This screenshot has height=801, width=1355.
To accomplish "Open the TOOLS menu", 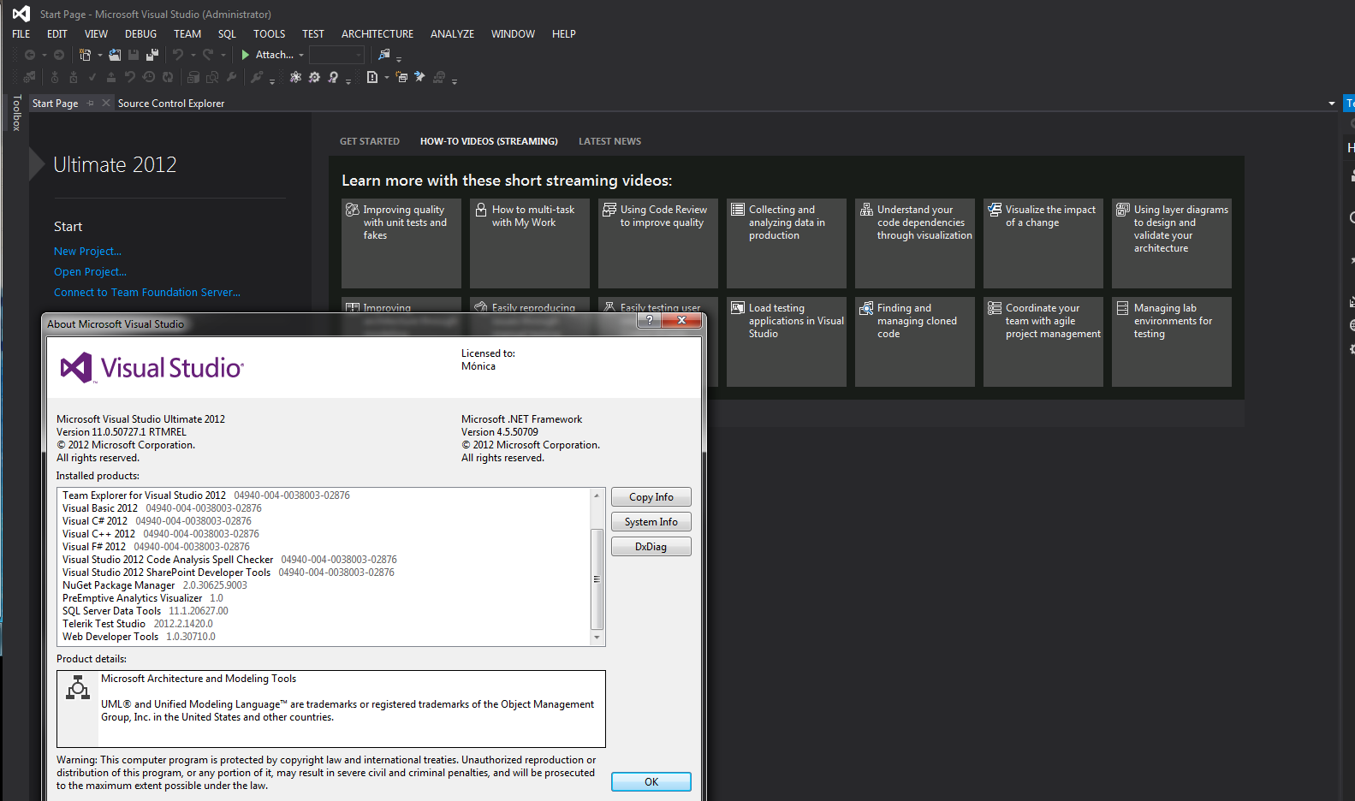I will [270, 34].
